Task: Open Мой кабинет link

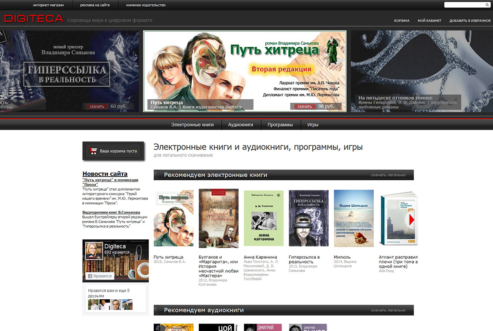Action: (429, 21)
